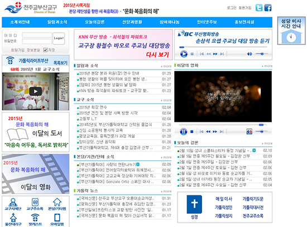Rewind the PBC audio player
Screen dimensions: 307x227
coord(209,54)
